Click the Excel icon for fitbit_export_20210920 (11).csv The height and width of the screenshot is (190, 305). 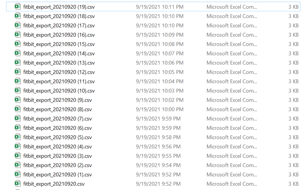pos(18,81)
